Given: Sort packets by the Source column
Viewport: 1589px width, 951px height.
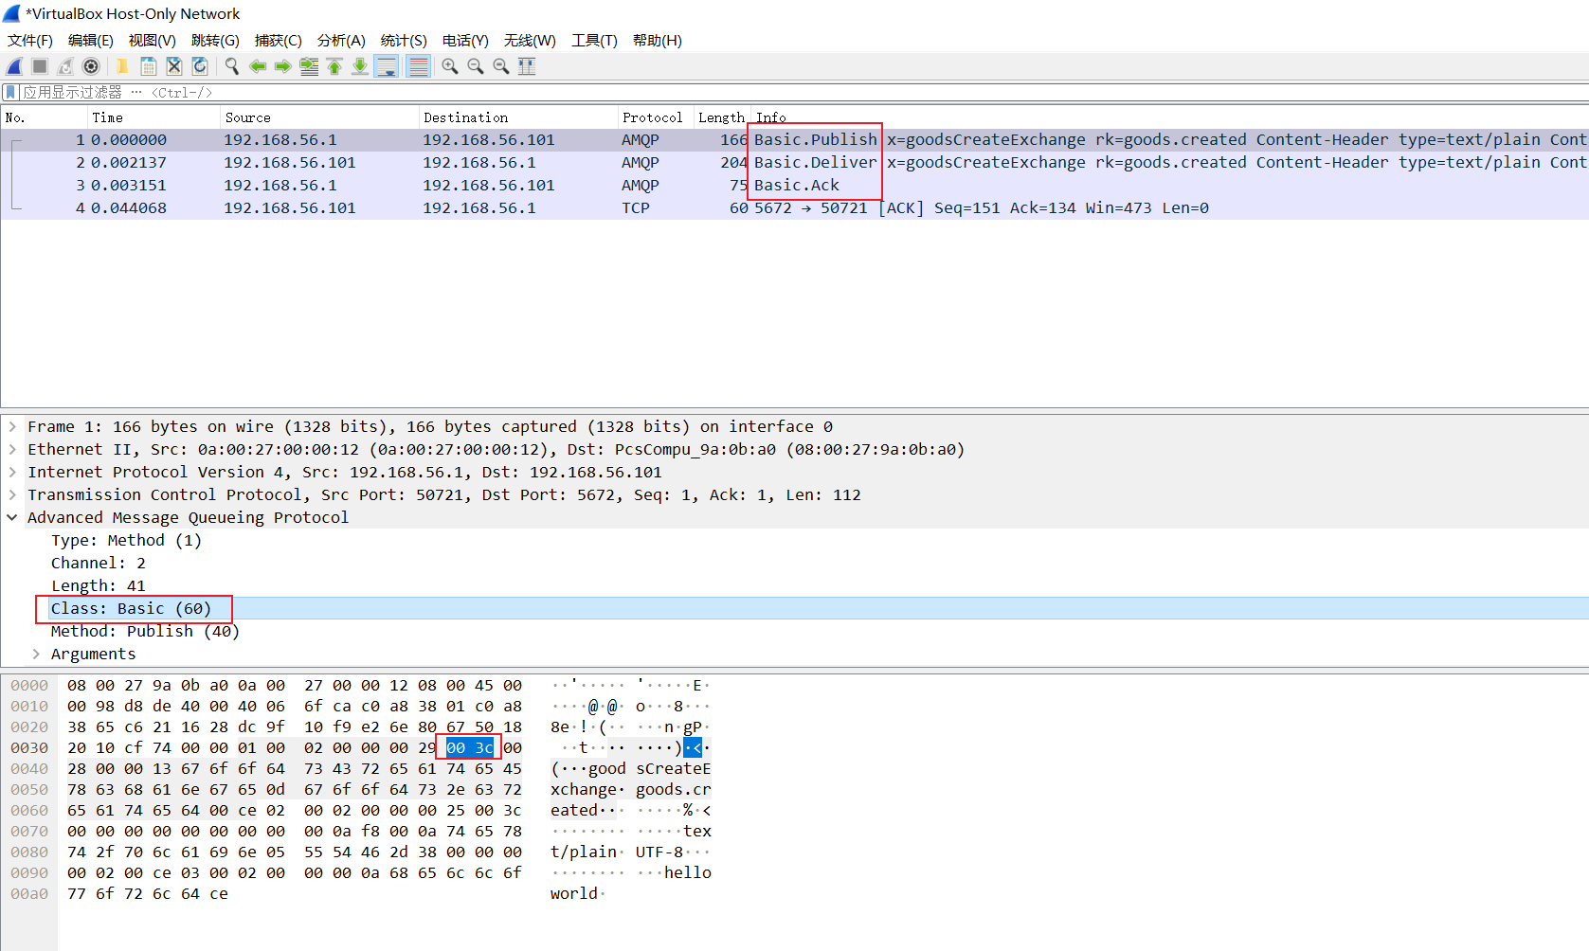Looking at the screenshot, I should click(319, 117).
